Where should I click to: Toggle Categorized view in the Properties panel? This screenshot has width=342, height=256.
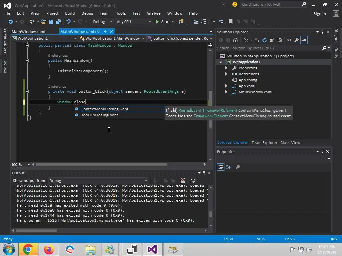point(220,167)
